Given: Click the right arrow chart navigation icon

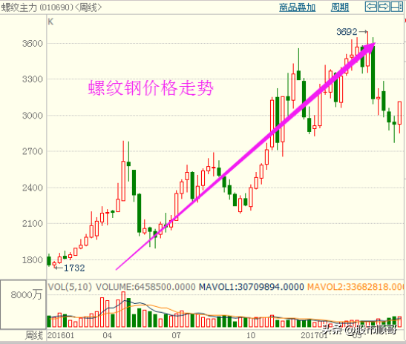Looking at the screenshot, I should [x=384, y=7].
